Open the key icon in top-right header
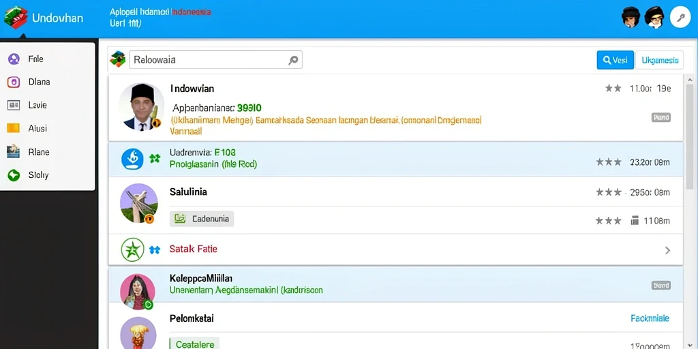This screenshot has height=349, width=698. click(x=680, y=18)
